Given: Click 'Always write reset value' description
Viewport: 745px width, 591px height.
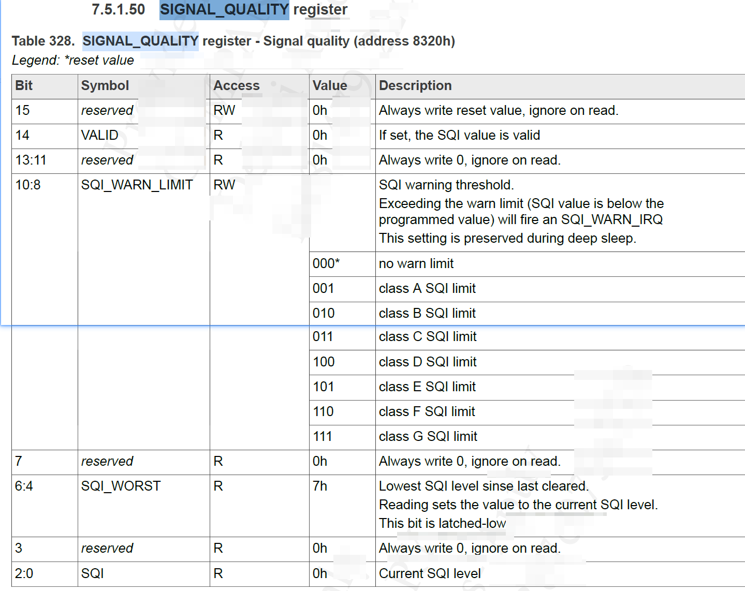Looking at the screenshot, I should (499, 110).
